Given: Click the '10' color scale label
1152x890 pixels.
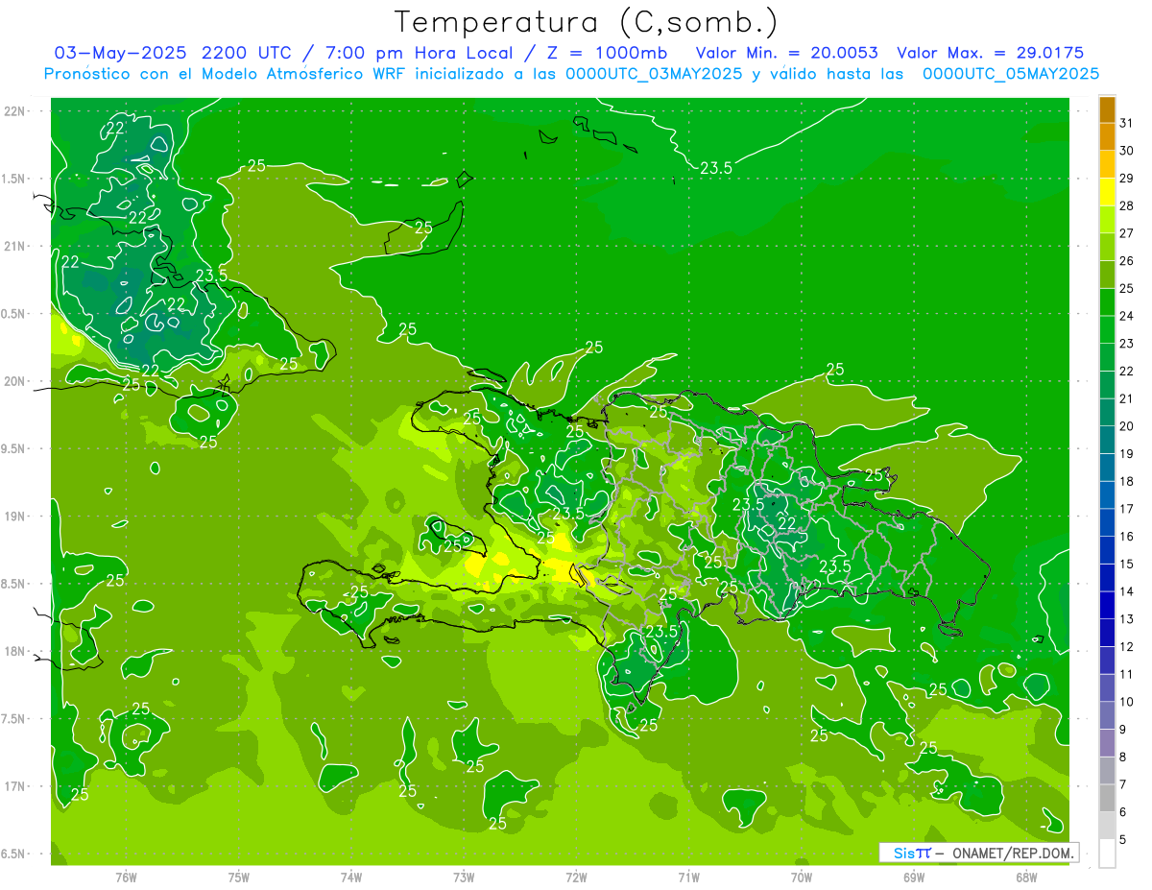Looking at the screenshot, I should click(x=1126, y=702).
